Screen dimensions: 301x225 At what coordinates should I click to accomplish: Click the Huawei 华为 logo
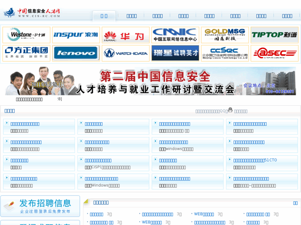pyautogui.click(x=125, y=35)
